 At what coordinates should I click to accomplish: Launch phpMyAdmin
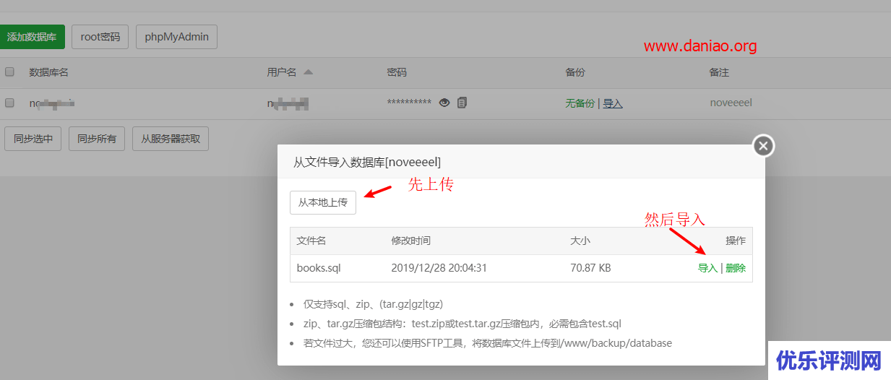[176, 37]
